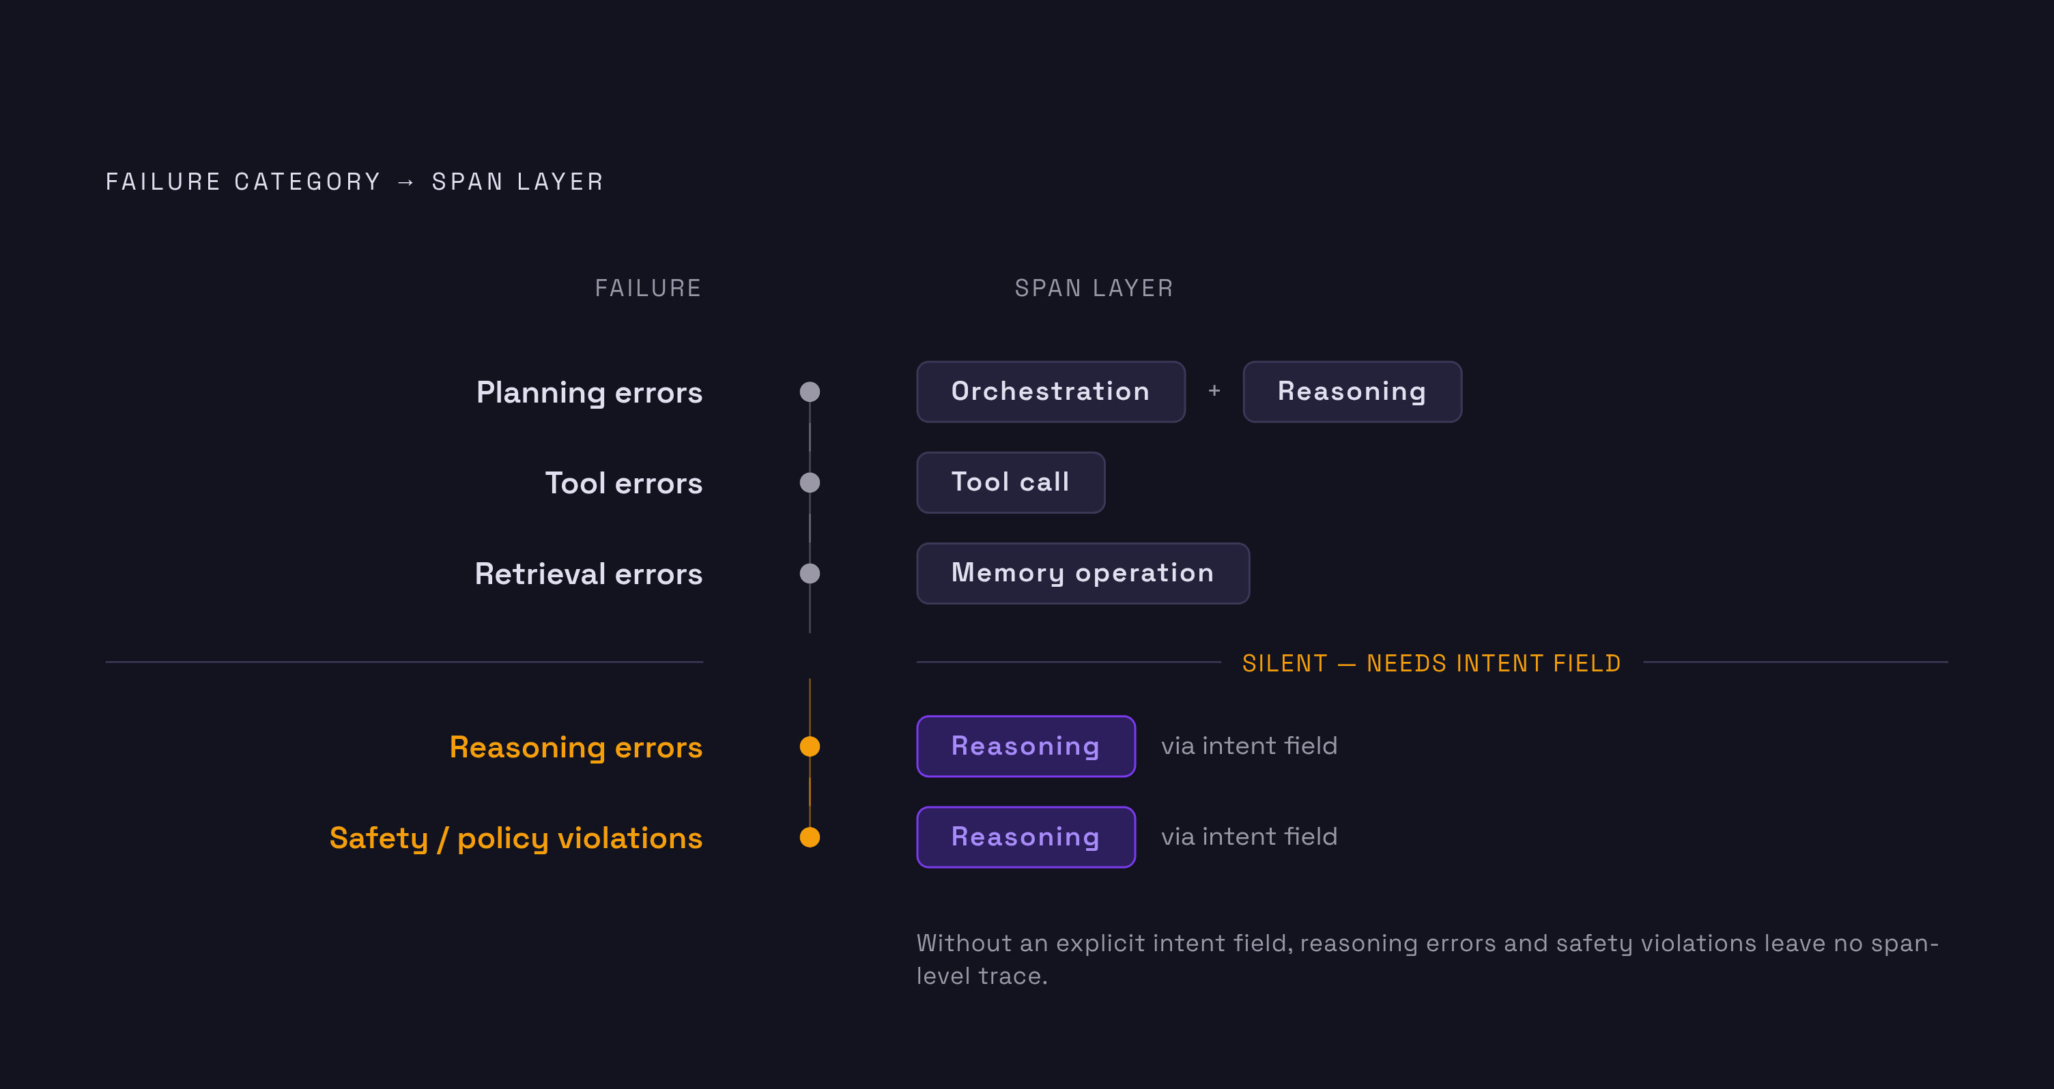Click the 'SILENT — NEEDS INTENT FIELD' divider label
Viewport: 2054px width, 1089px height.
(x=1431, y=663)
